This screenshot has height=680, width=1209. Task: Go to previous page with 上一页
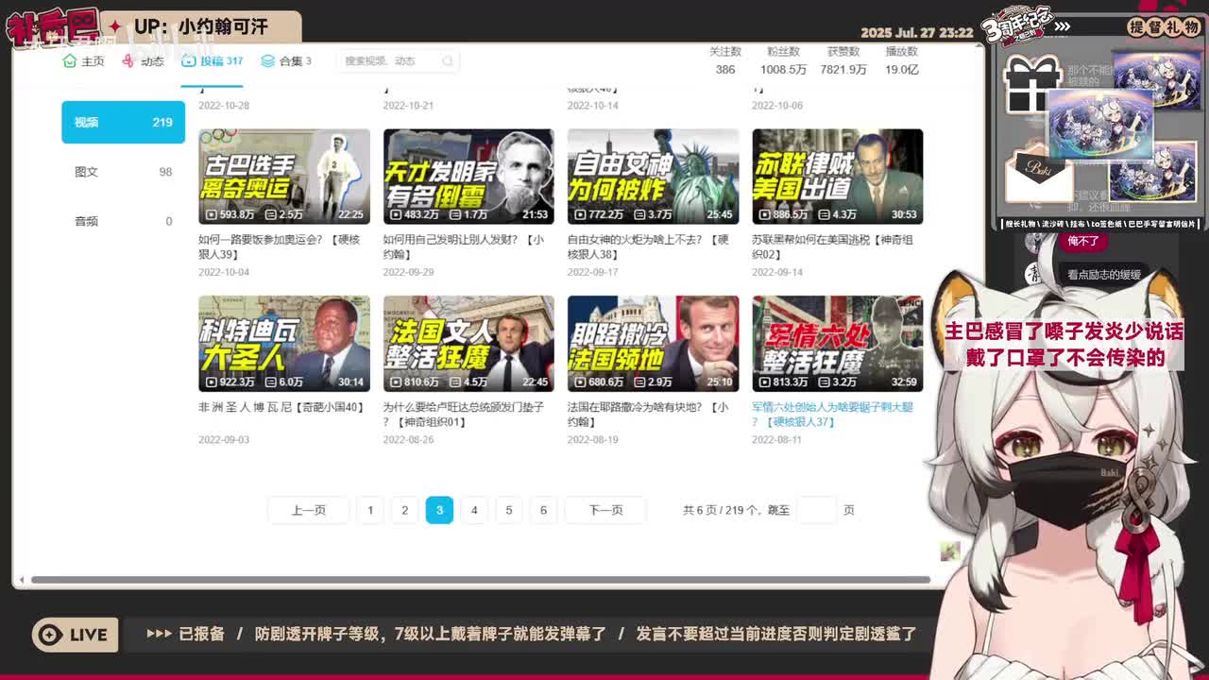point(309,510)
